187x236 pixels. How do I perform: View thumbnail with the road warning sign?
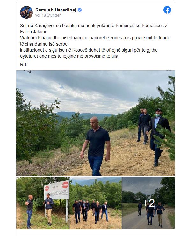[x=43, y=203]
